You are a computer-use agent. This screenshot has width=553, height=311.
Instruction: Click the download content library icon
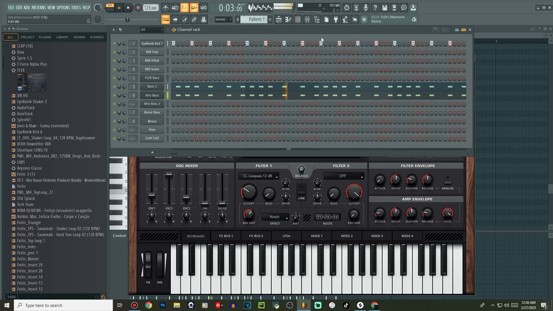[x=413, y=8]
